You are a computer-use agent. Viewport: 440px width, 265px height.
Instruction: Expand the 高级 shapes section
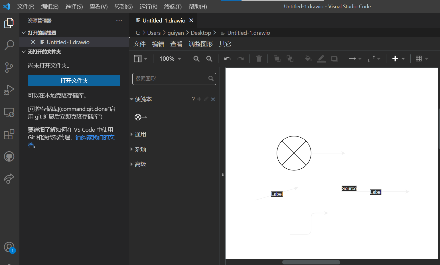(140, 164)
